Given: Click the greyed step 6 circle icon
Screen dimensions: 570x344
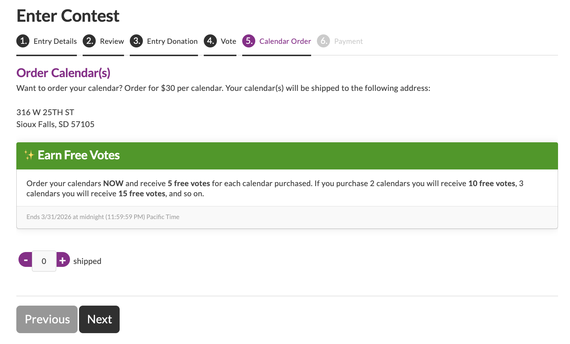Looking at the screenshot, I should (323, 41).
